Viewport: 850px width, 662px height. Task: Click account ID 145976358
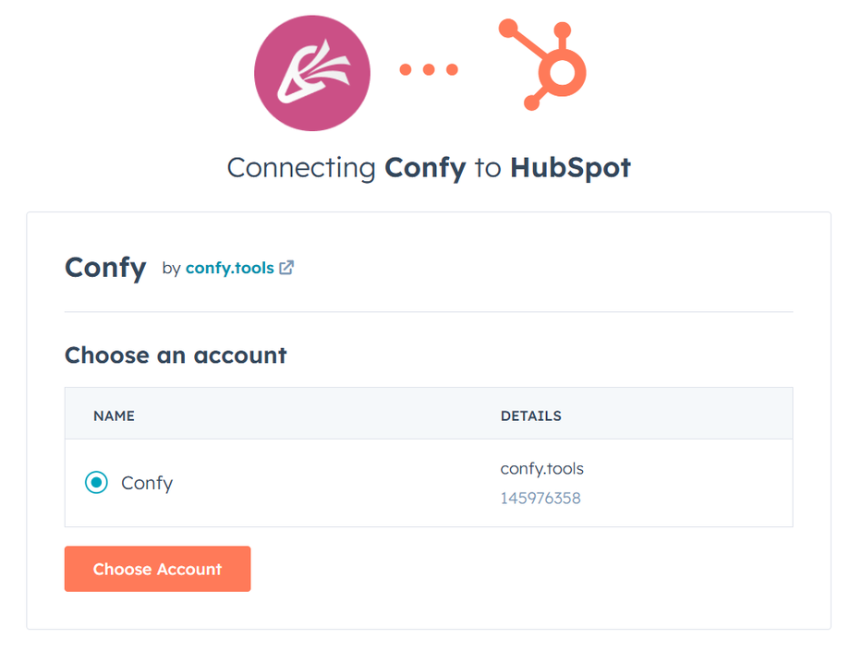click(x=540, y=499)
